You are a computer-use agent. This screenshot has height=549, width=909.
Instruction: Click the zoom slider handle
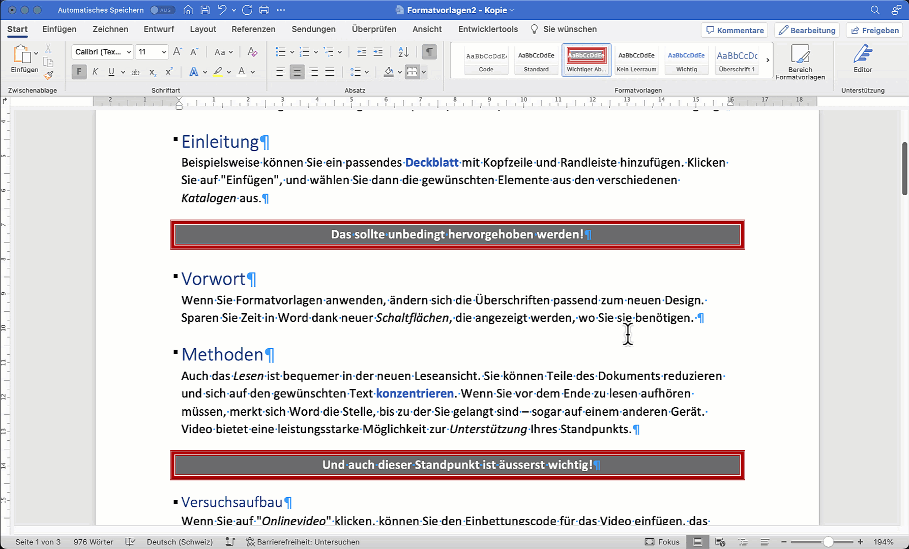coord(828,542)
